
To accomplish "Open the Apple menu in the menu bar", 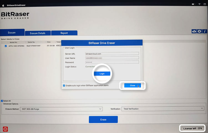I will [x=3, y=6].
